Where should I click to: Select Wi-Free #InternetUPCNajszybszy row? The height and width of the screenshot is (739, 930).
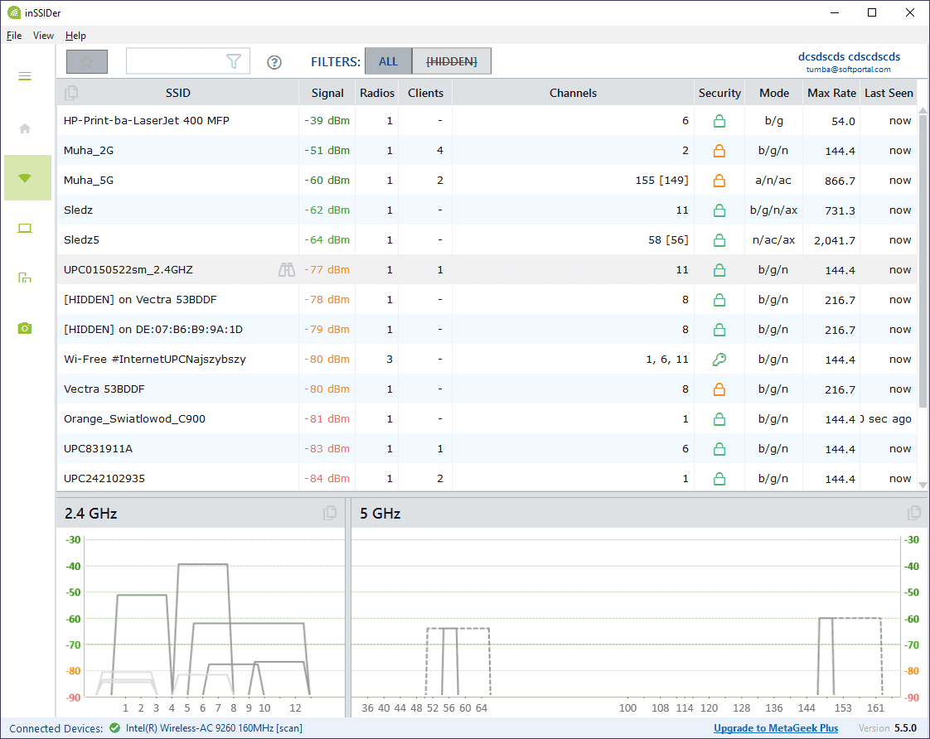(x=487, y=359)
